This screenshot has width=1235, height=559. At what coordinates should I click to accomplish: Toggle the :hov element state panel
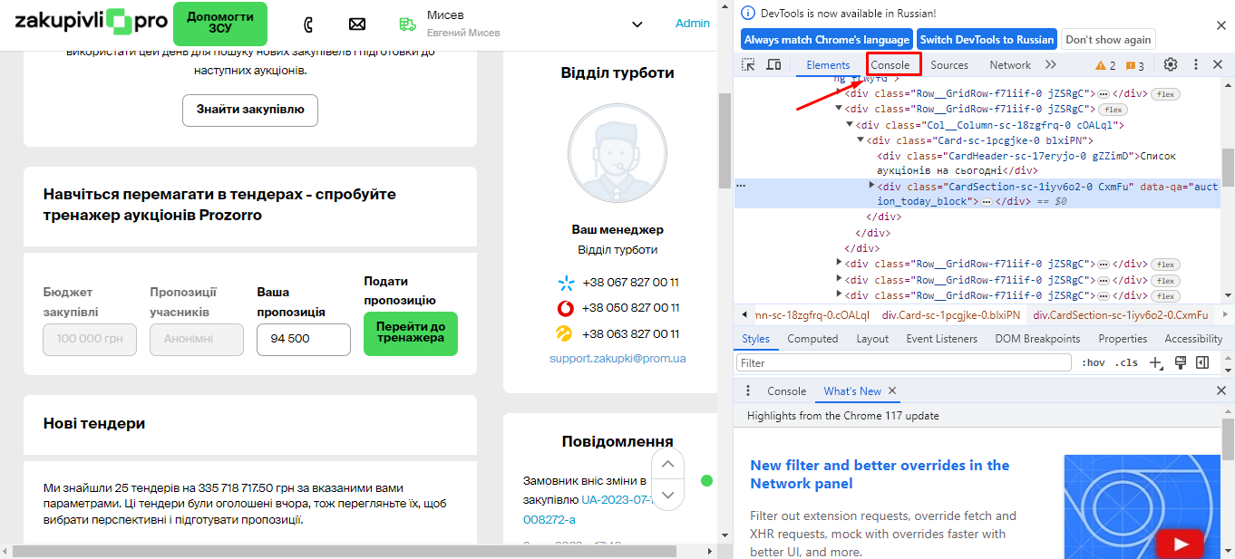[1094, 362]
